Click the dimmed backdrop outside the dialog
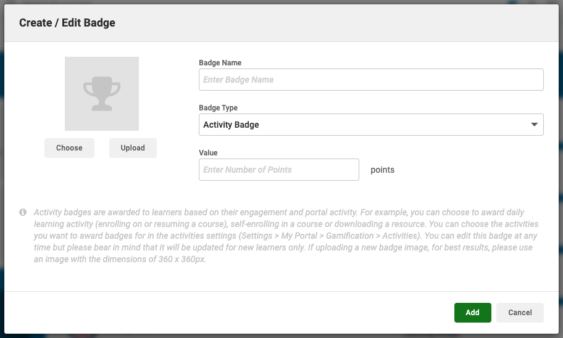The width and height of the screenshot is (563, 338). point(2,185)
